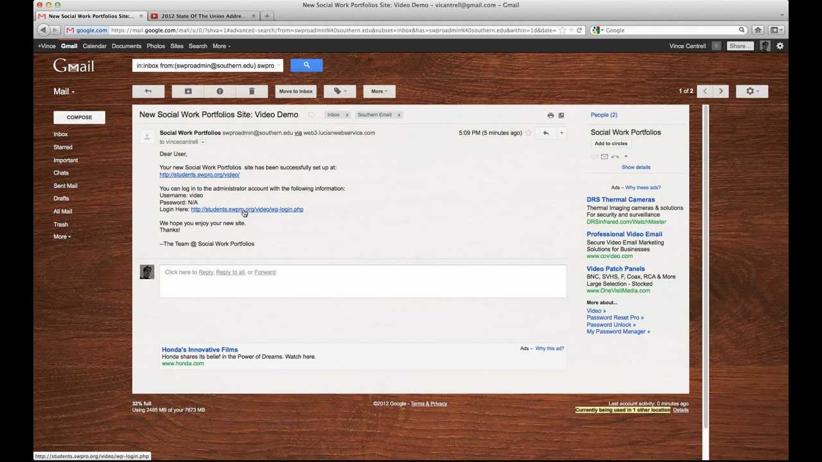Image resolution: width=822 pixels, height=462 pixels.
Task: Run the search with the blue magnifier button
Action: (306, 65)
